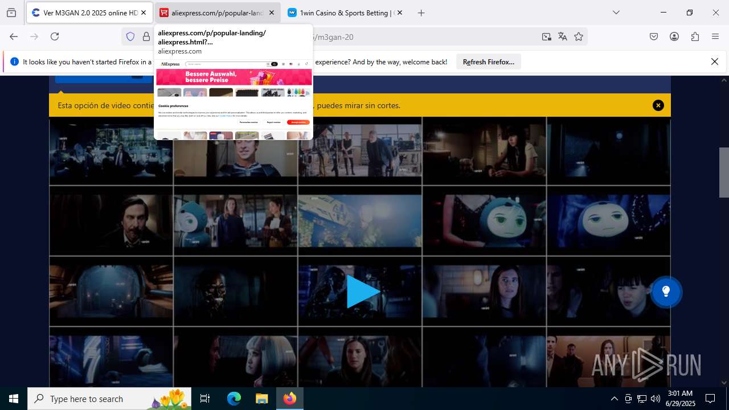Open File Explorer from the taskbar

(x=261, y=399)
